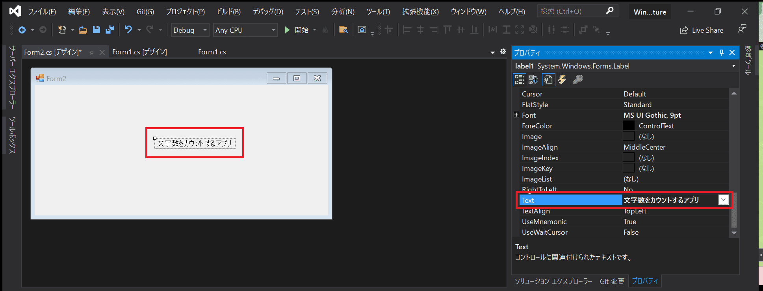
Task: Click the Save All toolbar icon
Action: [110, 30]
